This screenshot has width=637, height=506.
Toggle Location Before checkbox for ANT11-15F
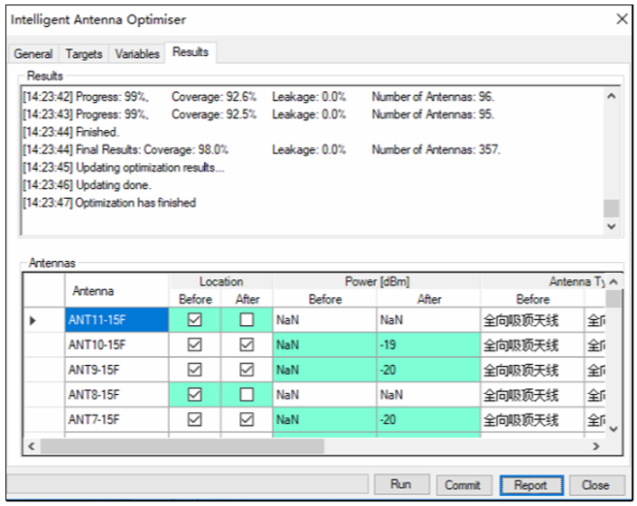click(194, 320)
